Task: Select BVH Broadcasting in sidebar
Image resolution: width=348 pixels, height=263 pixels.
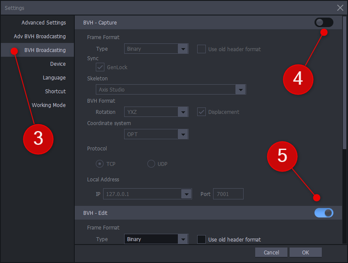Action: [37, 50]
